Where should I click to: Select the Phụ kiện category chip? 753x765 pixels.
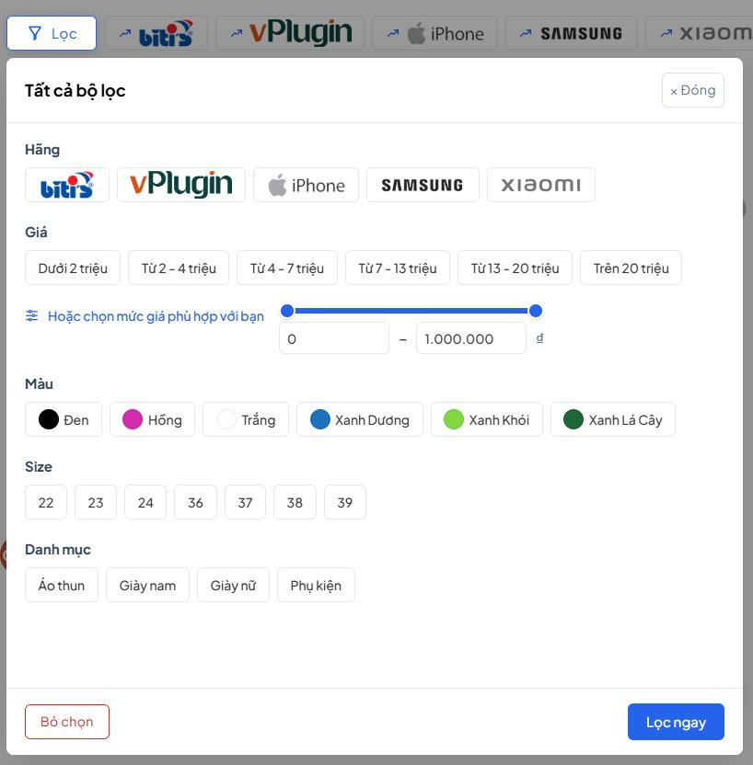coord(316,586)
